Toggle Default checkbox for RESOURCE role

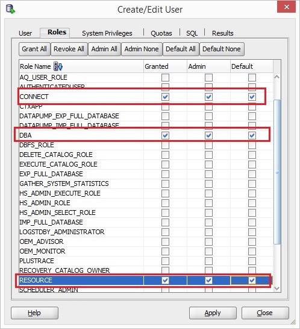[x=252, y=280]
